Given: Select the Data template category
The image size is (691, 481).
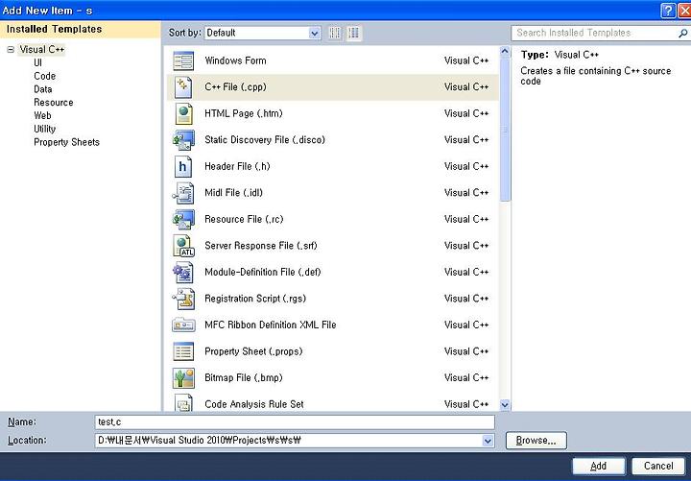Looking at the screenshot, I should 43,89.
